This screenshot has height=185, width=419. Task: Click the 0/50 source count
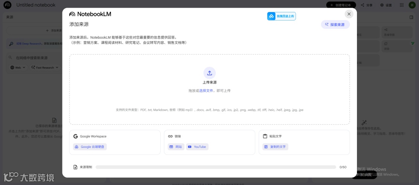pyautogui.click(x=343, y=167)
